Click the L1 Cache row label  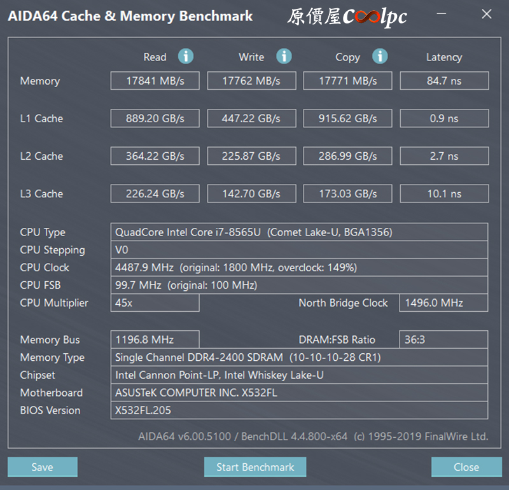click(x=41, y=118)
